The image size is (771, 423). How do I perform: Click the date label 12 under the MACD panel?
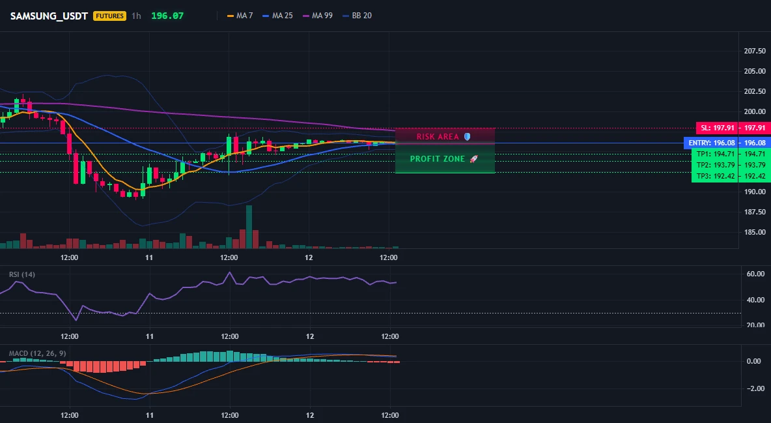click(x=309, y=416)
